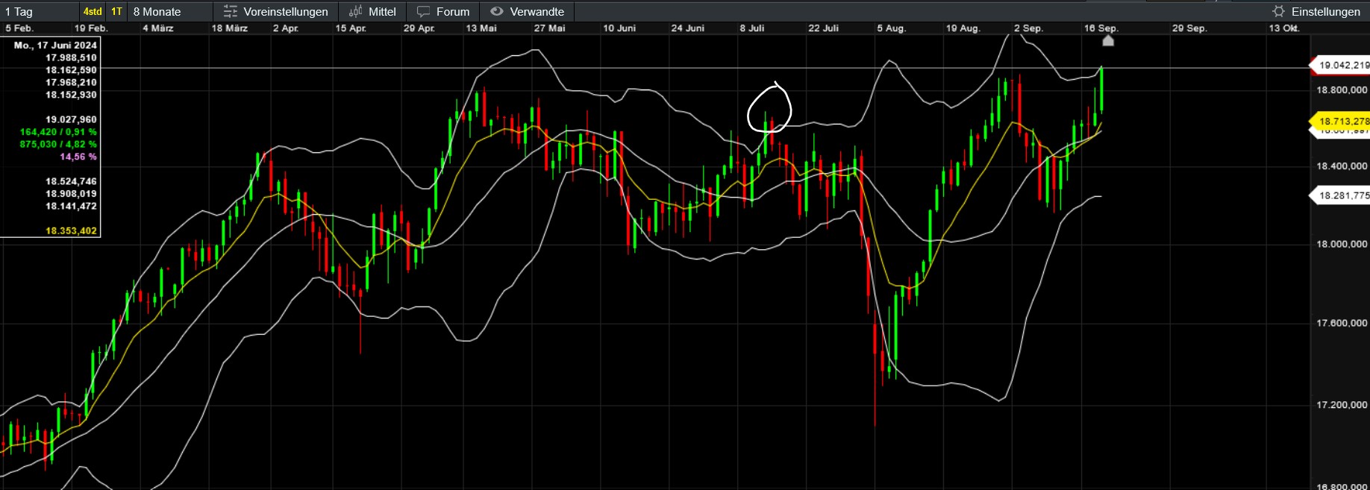Click the 16 Sep. date label
Viewport: 1370px width, 490px height.
pos(1101,28)
